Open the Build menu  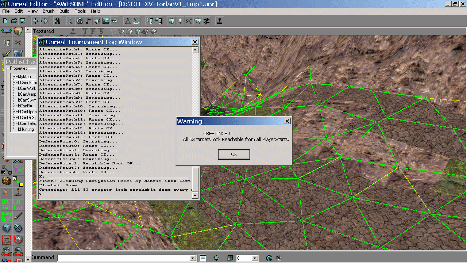pyautogui.click(x=65, y=11)
